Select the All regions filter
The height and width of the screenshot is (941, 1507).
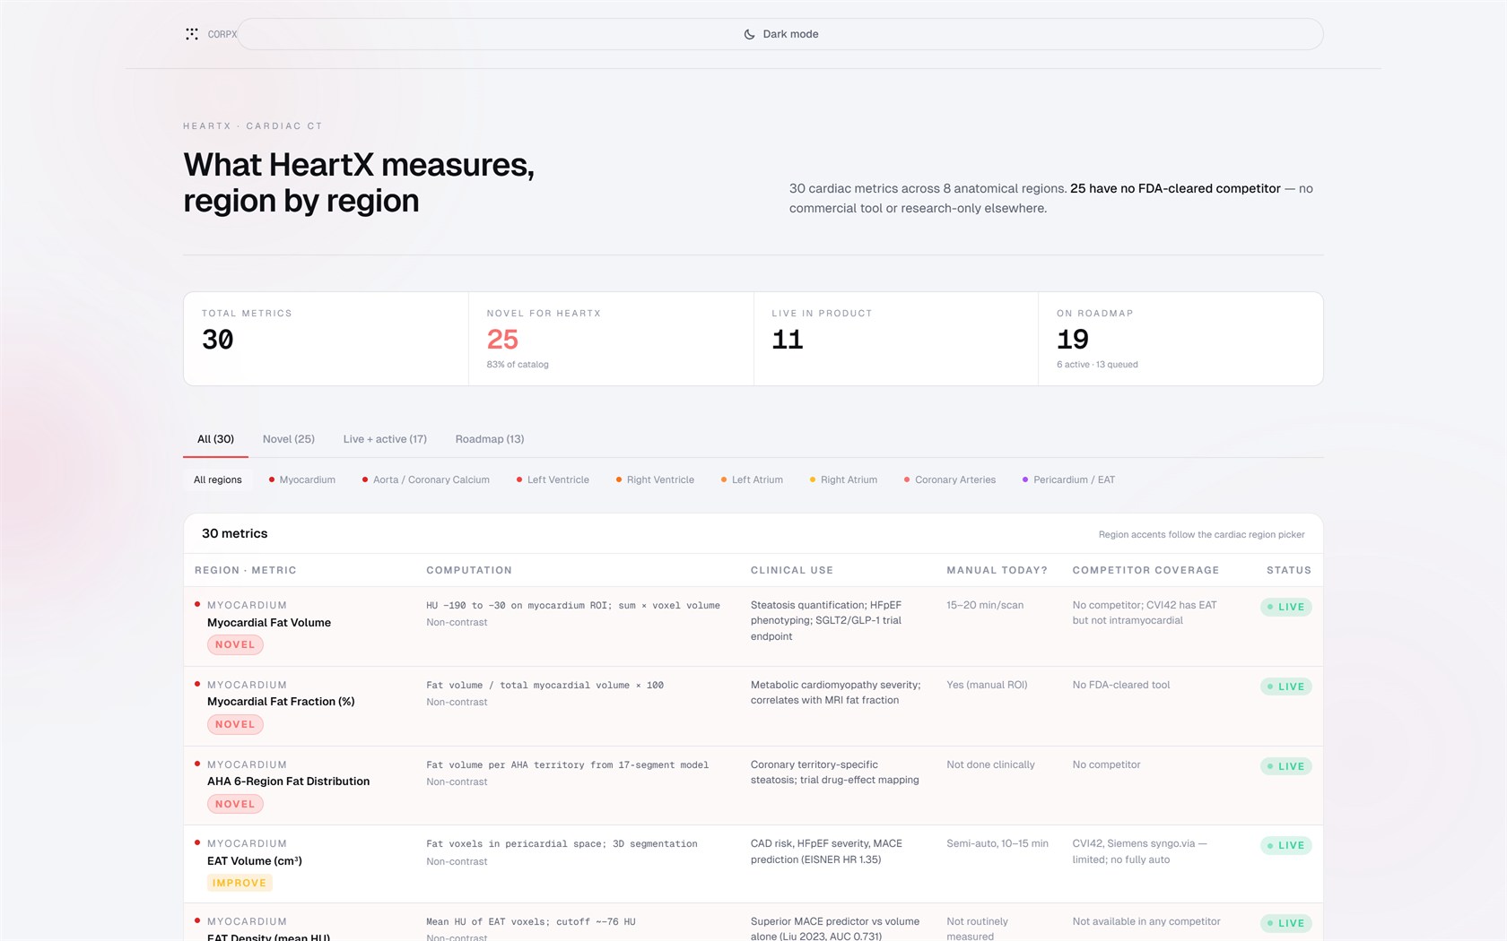click(x=218, y=479)
